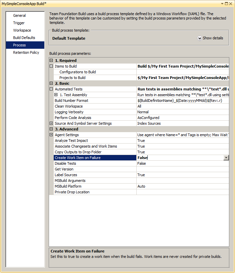Image resolution: width=235 pixels, height=273 pixels.
Task: Select the Process section
Action: (25, 45)
